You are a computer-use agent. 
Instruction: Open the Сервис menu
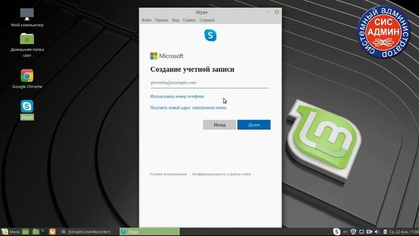[189, 20]
